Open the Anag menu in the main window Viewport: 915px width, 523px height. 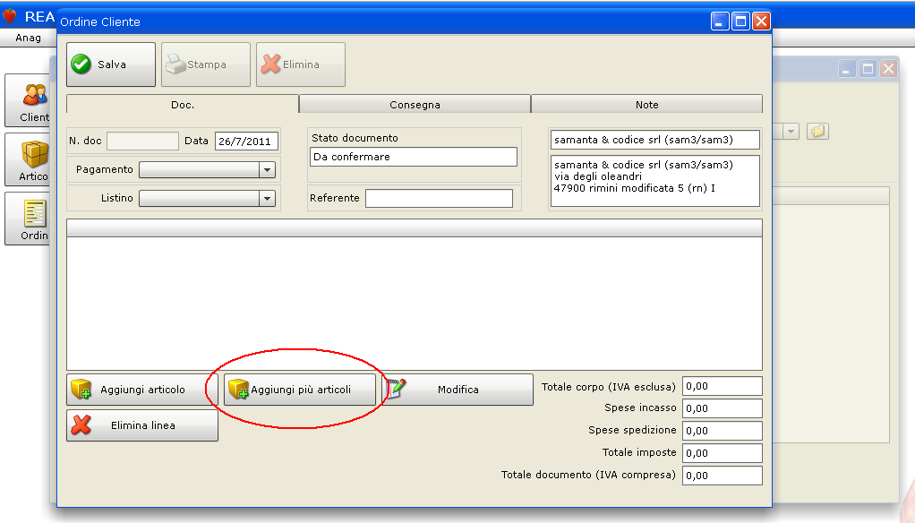28,38
